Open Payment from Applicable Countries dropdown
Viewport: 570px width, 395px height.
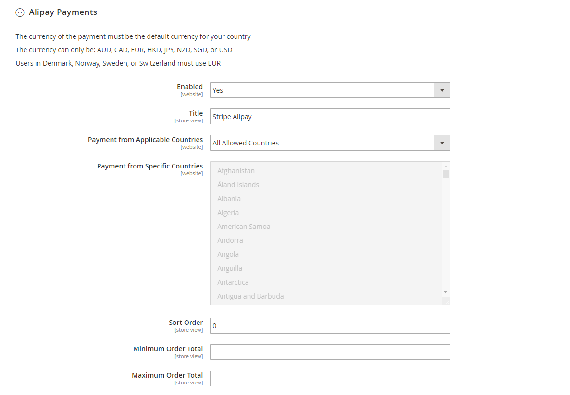(x=322, y=143)
